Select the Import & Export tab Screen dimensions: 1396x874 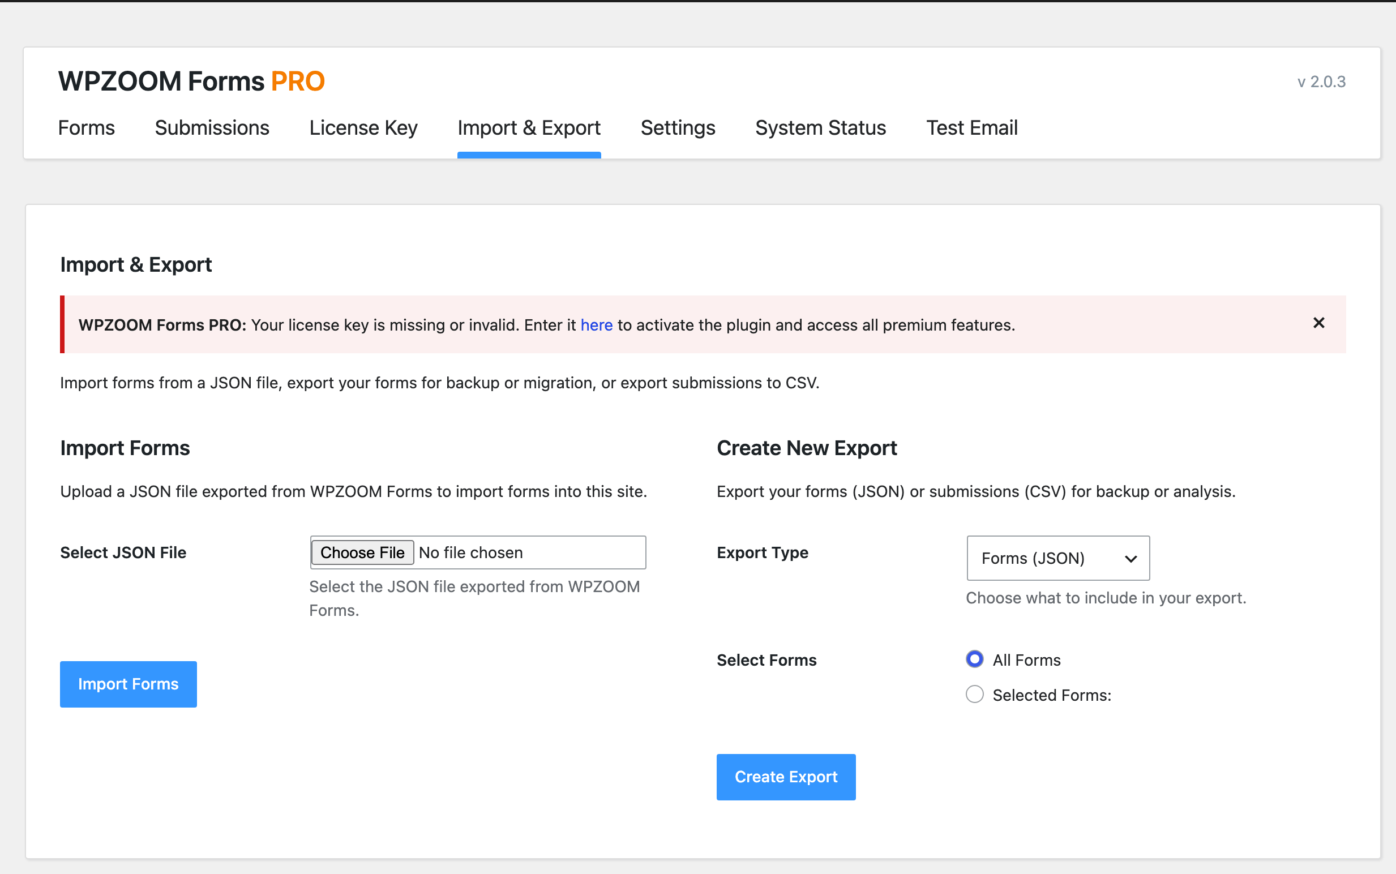pyautogui.click(x=529, y=128)
